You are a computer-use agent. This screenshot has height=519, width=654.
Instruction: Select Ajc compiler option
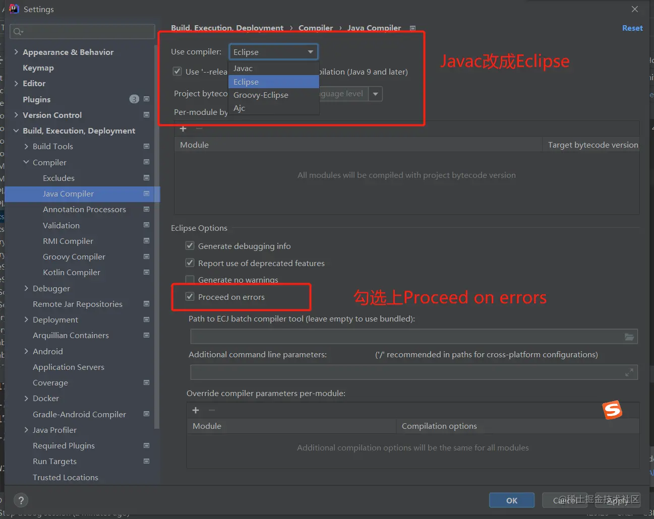[x=274, y=108]
